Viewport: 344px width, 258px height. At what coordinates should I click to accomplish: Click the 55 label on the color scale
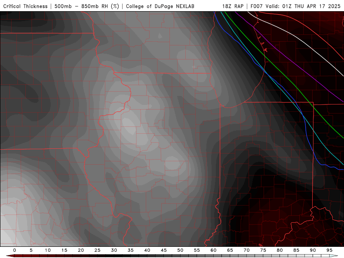pos(197,250)
